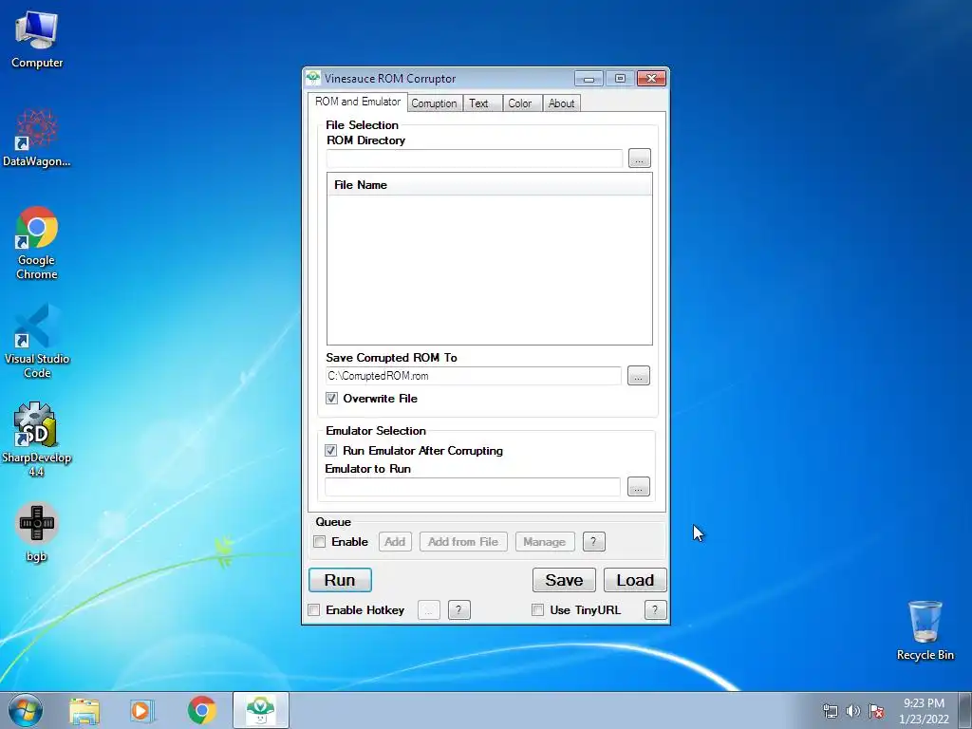Click the Load button
Image resolution: width=972 pixels, height=729 pixels.
[x=635, y=580]
